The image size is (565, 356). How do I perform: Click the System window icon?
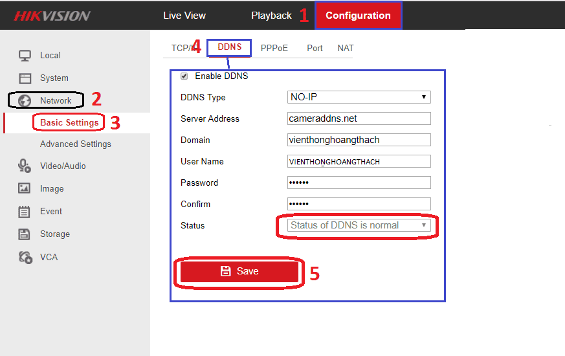click(x=25, y=78)
